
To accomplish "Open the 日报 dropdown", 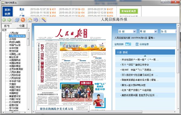I will (x=127, y=31).
